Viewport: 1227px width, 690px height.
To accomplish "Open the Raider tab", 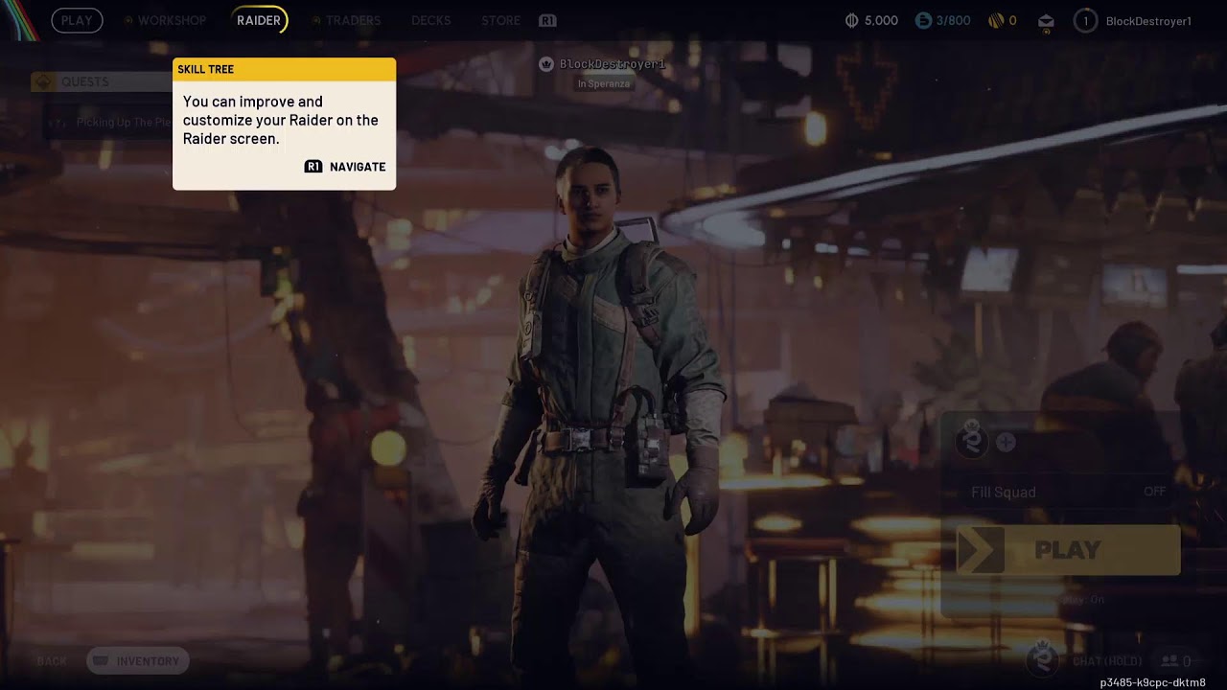I will coord(259,20).
